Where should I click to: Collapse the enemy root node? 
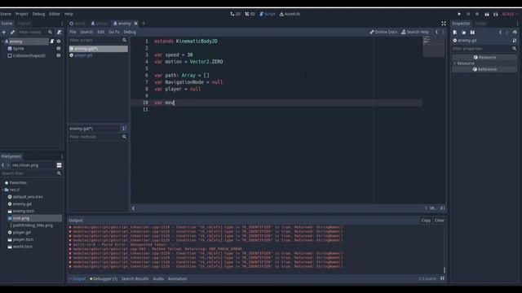click(2, 42)
